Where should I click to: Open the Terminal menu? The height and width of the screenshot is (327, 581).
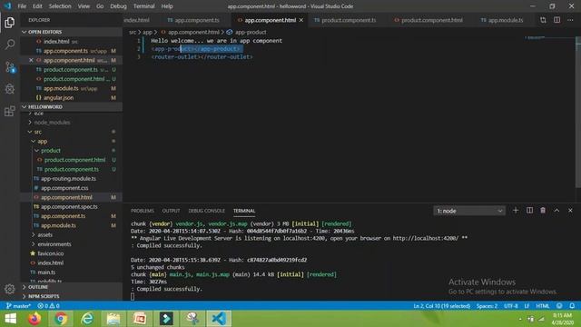point(144,6)
